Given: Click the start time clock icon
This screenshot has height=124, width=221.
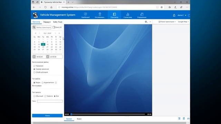Looking at the screenshot, I should coord(34,56).
